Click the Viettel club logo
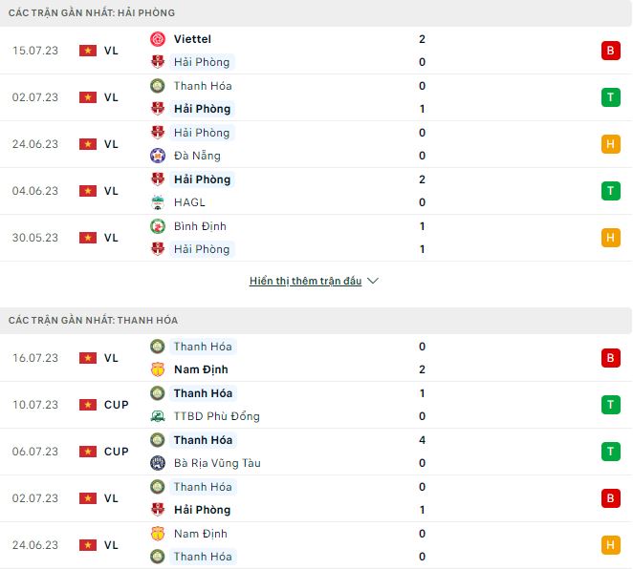This screenshot has height=569, width=633. [158, 39]
